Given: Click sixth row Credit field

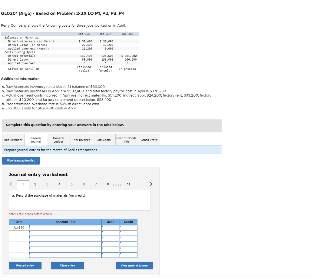Looking at the screenshot, I should coord(128,255).
